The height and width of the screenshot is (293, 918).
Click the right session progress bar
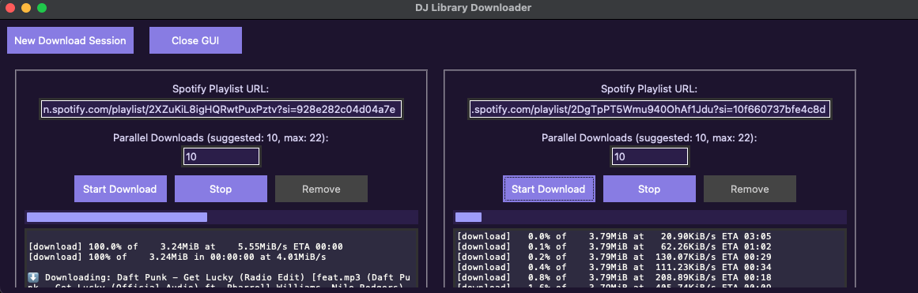click(650, 217)
